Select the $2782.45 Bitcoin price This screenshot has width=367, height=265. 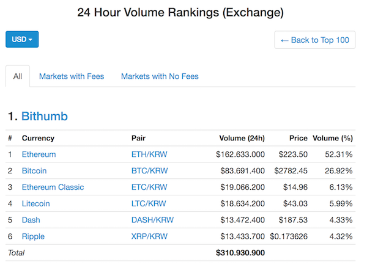pyautogui.click(x=291, y=171)
